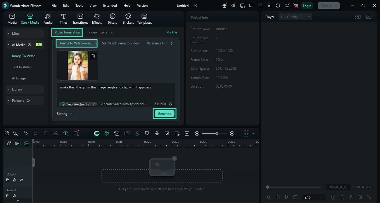Mute the Audio 1 track

14,196
